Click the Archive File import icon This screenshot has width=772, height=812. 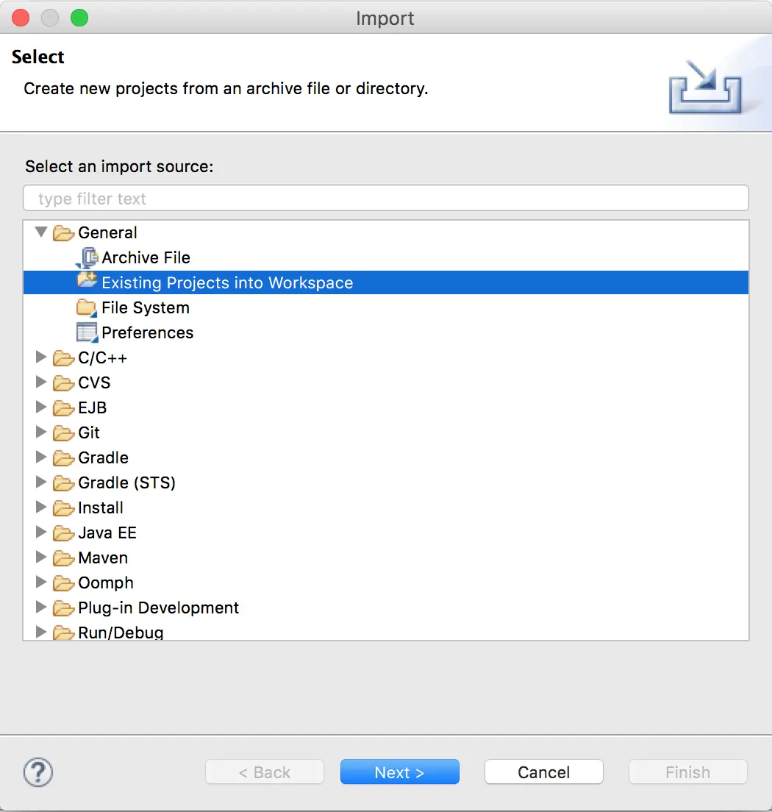(x=87, y=257)
